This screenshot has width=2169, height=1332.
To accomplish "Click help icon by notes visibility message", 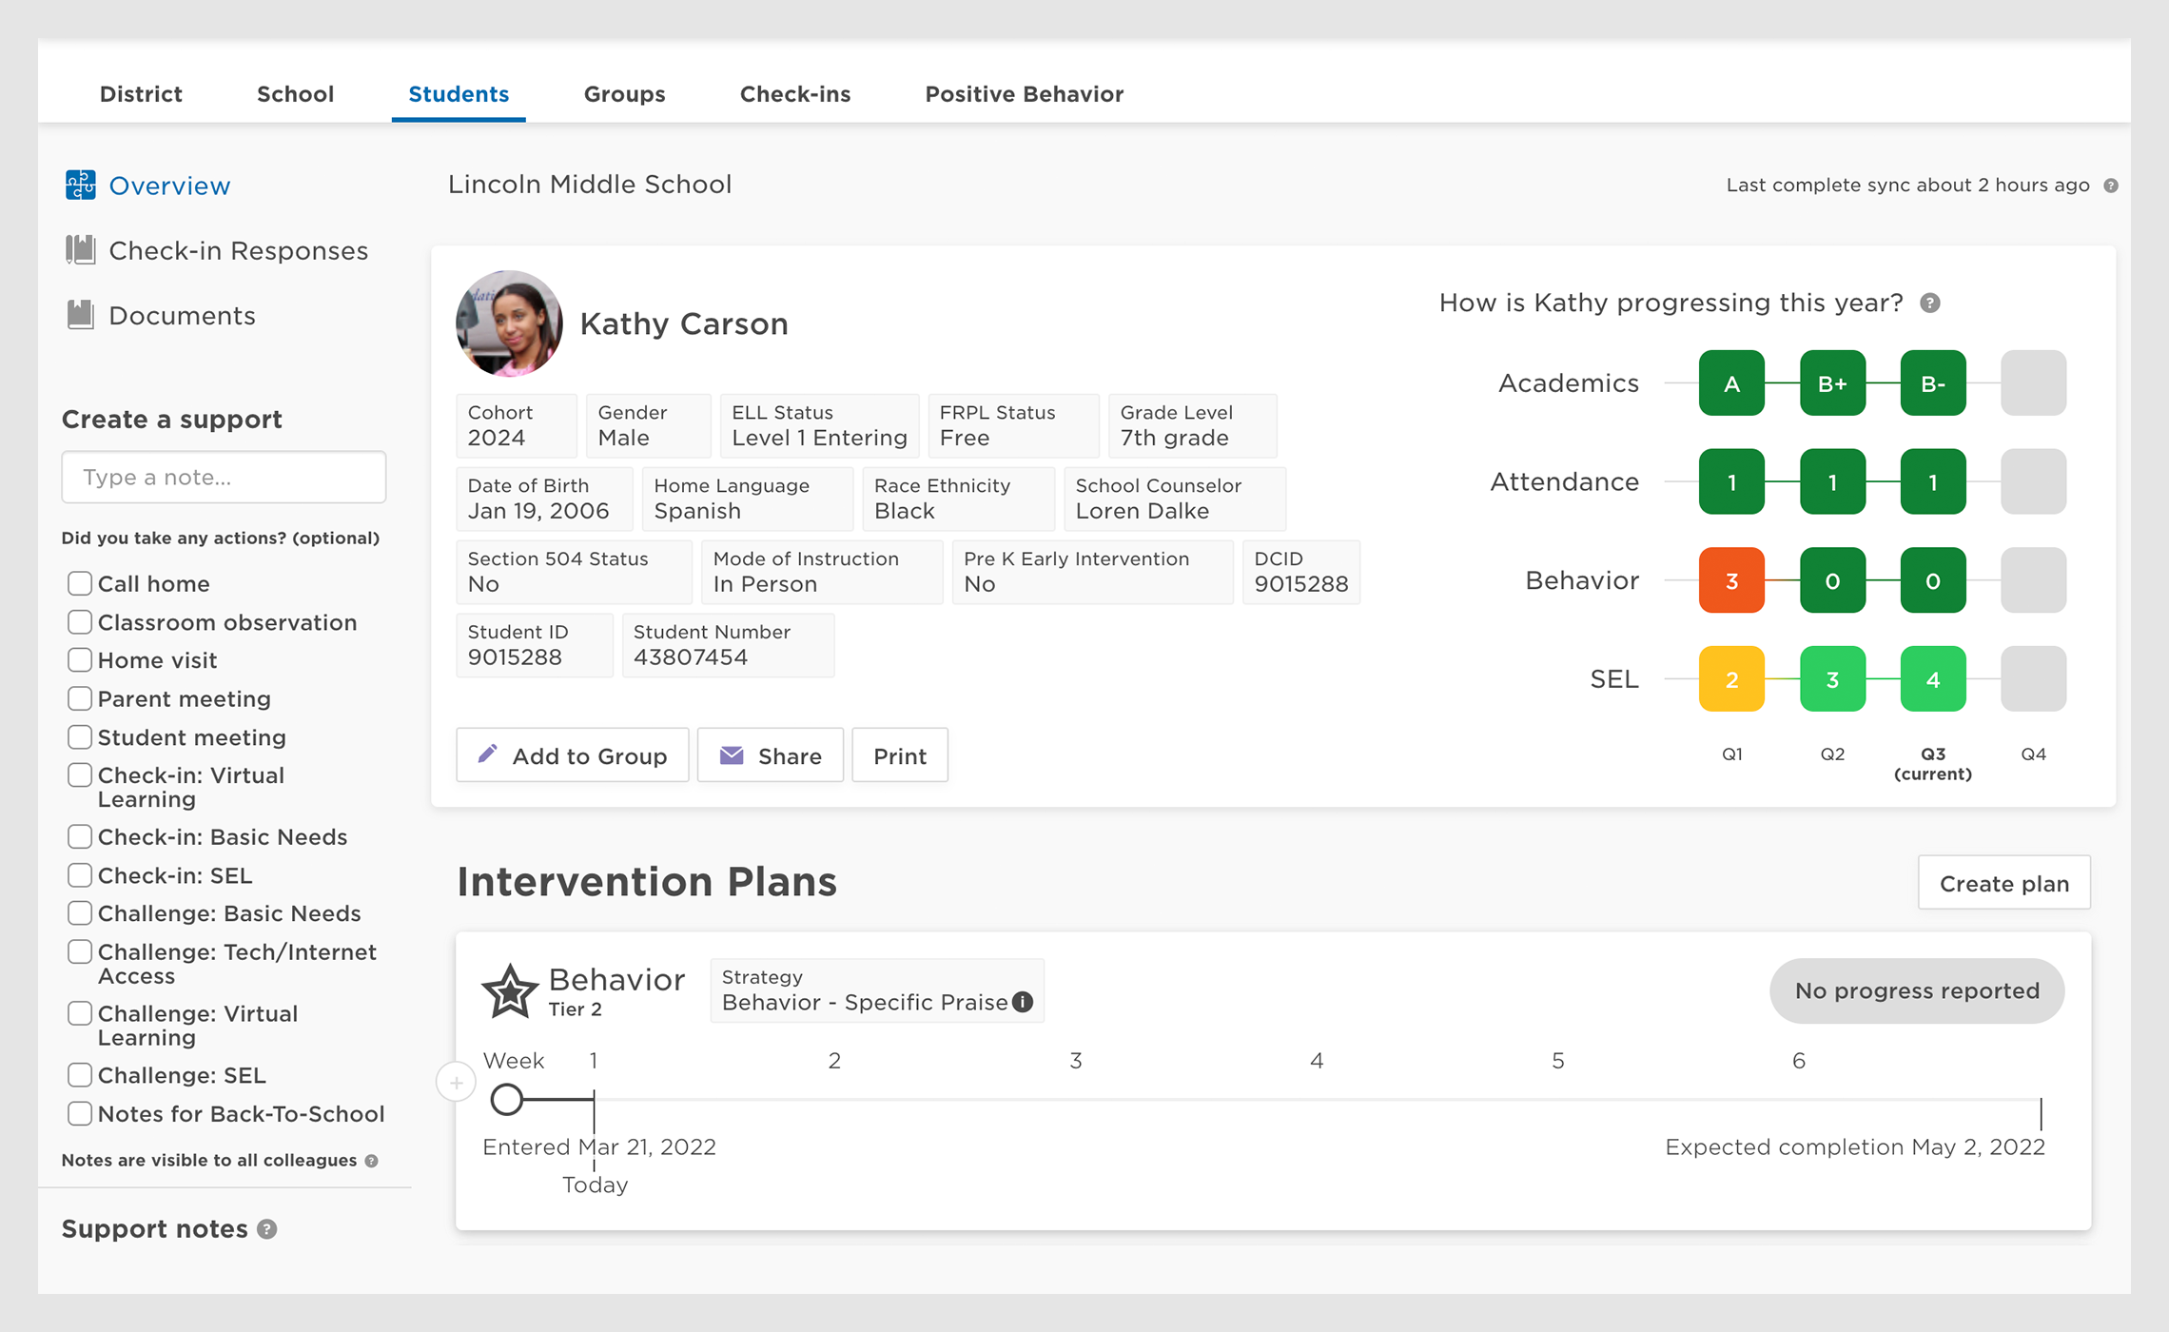I will 372,1161.
